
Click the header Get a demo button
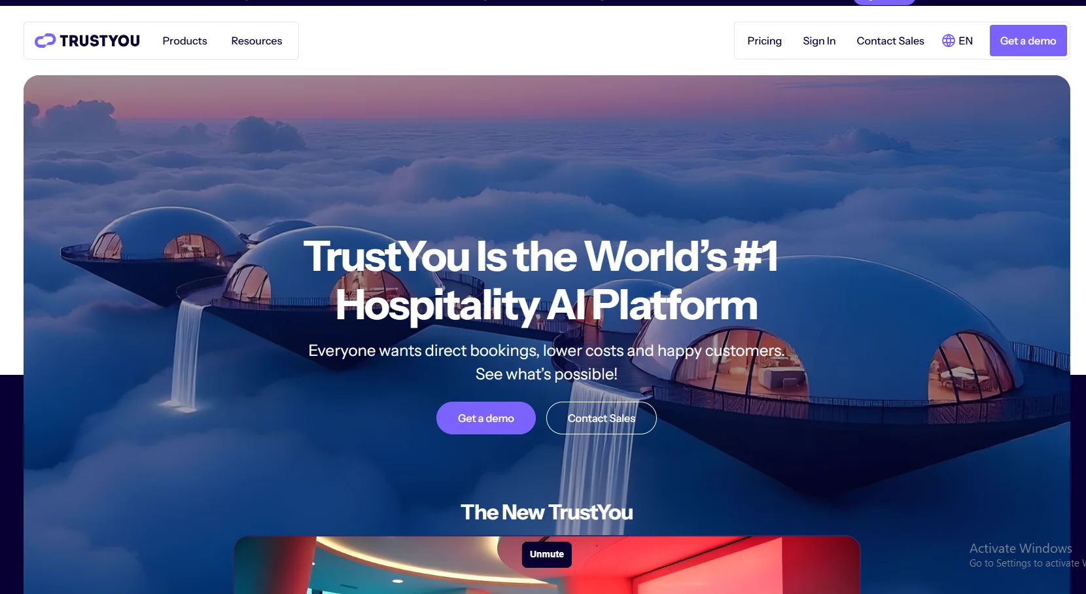[x=1028, y=41]
